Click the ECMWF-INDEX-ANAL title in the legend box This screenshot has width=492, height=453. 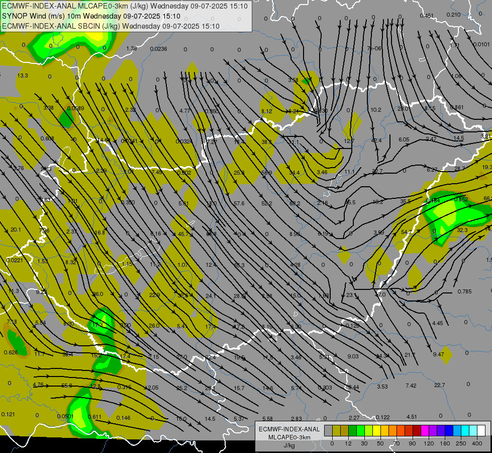coord(289,429)
